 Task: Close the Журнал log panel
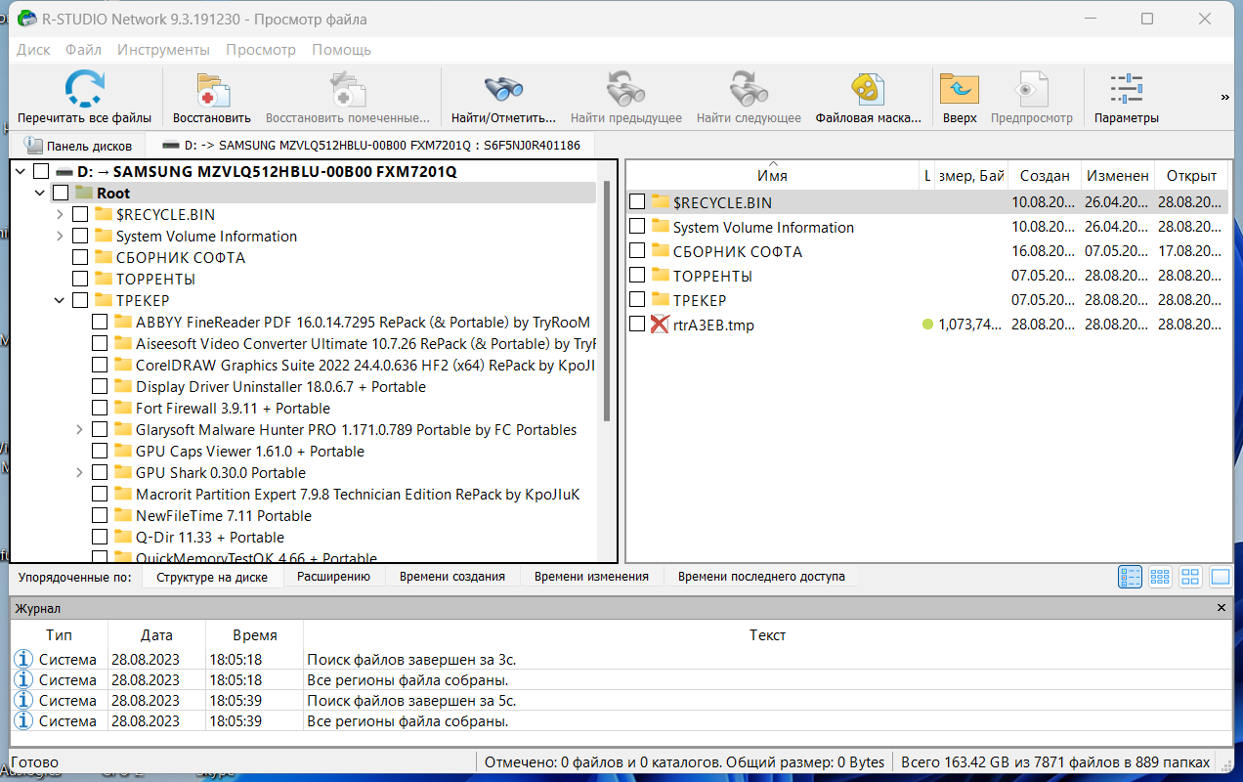click(1222, 608)
